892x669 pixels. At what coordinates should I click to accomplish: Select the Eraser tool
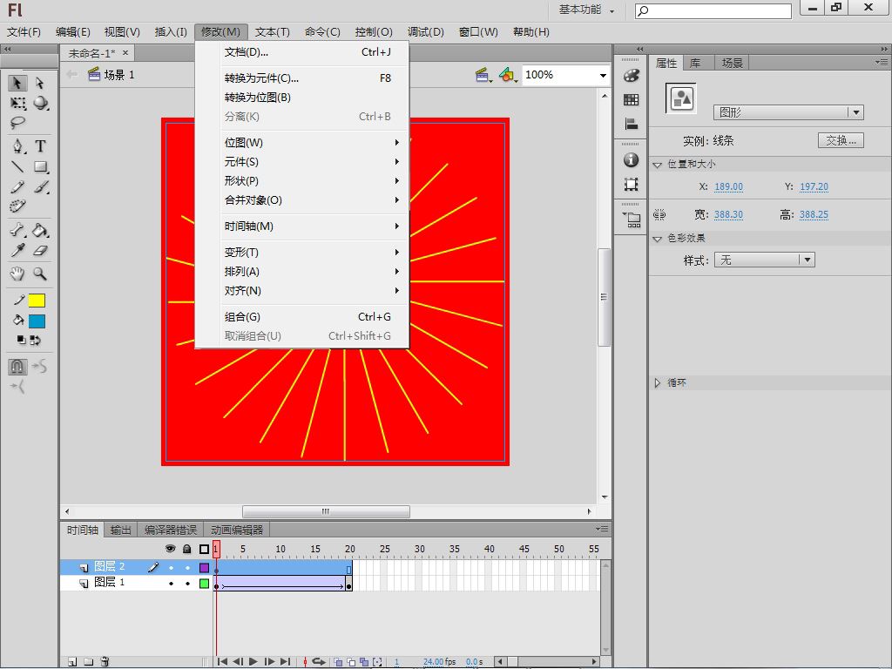tap(40, 250)
